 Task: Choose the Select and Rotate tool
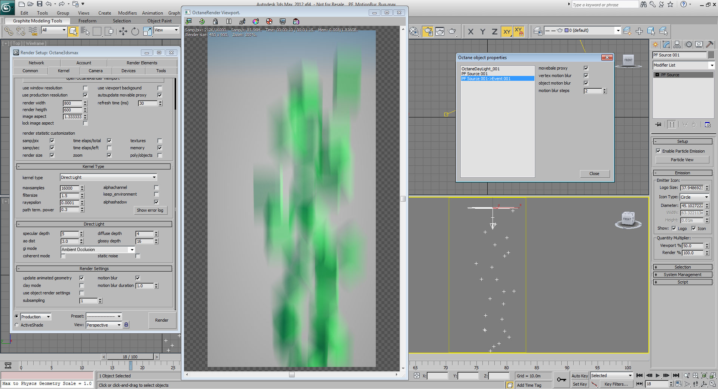click(135, 31)
